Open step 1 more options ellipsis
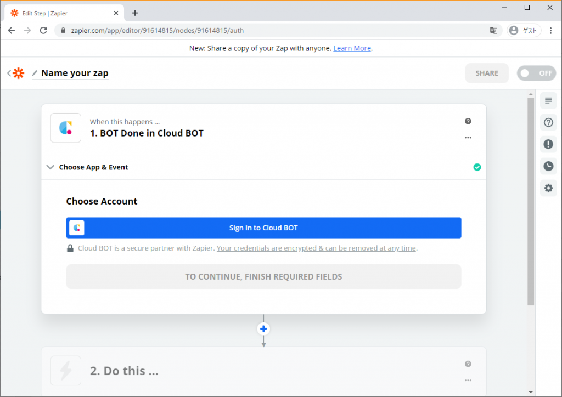 click(x=468, y=138)
